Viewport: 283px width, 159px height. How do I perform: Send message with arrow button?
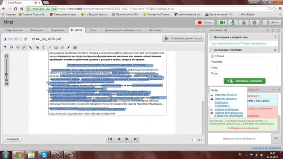pyautogui.click(x=276, y=138)
